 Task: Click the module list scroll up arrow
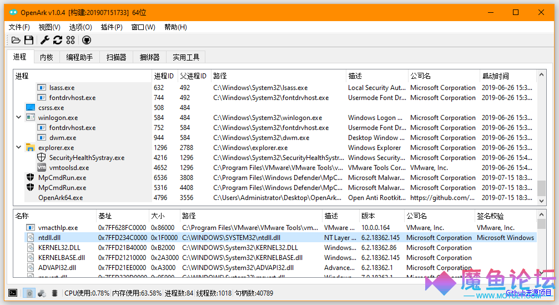(541, 214)
